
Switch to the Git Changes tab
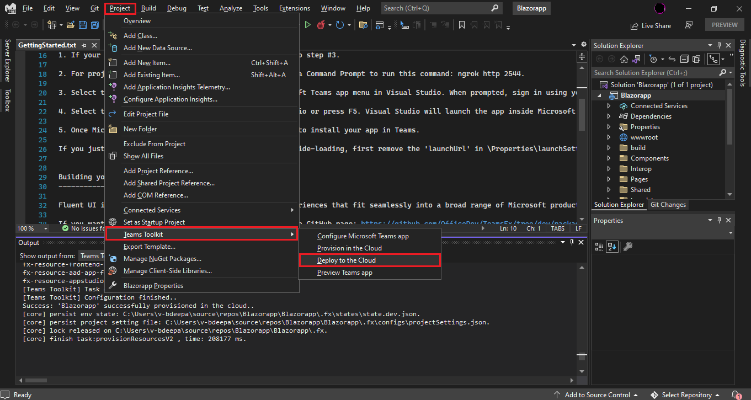point(668,205)
